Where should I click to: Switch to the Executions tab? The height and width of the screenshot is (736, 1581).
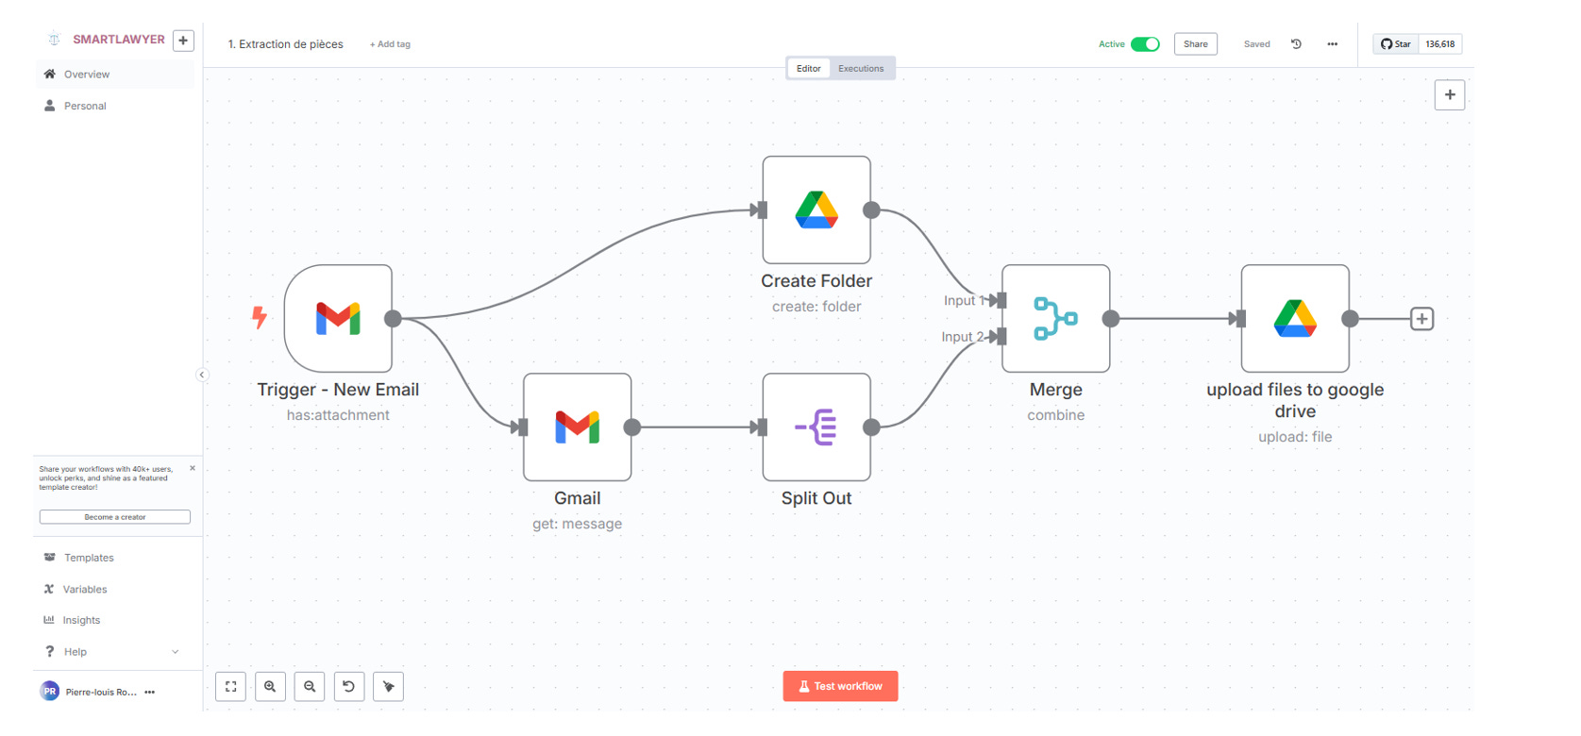861,68
